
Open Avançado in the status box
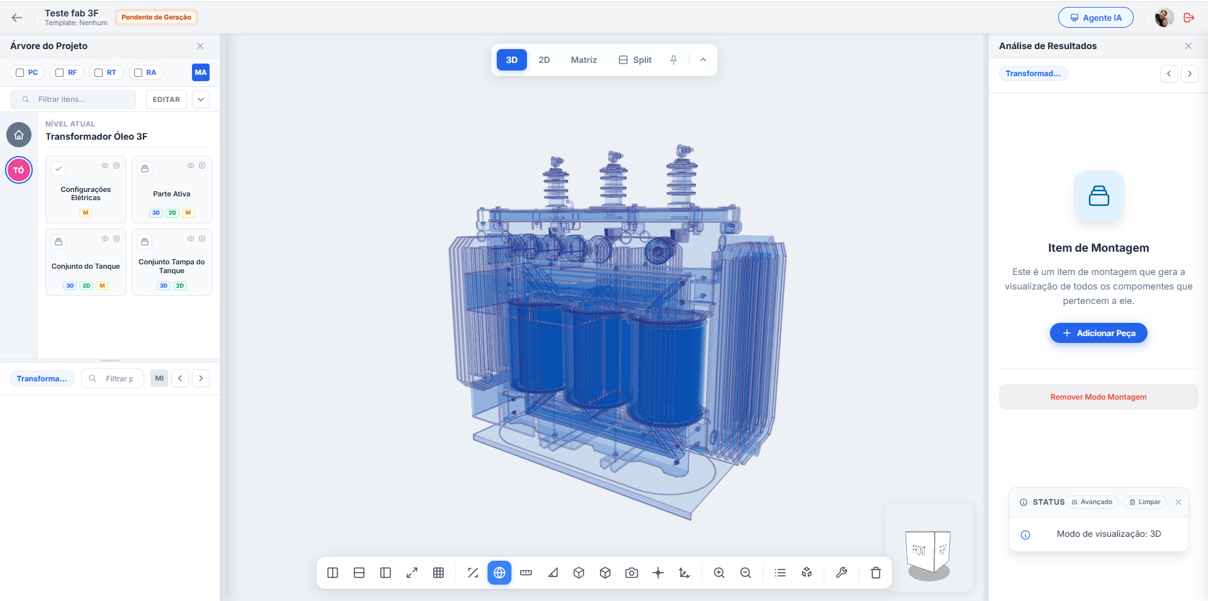[1092, 502]
